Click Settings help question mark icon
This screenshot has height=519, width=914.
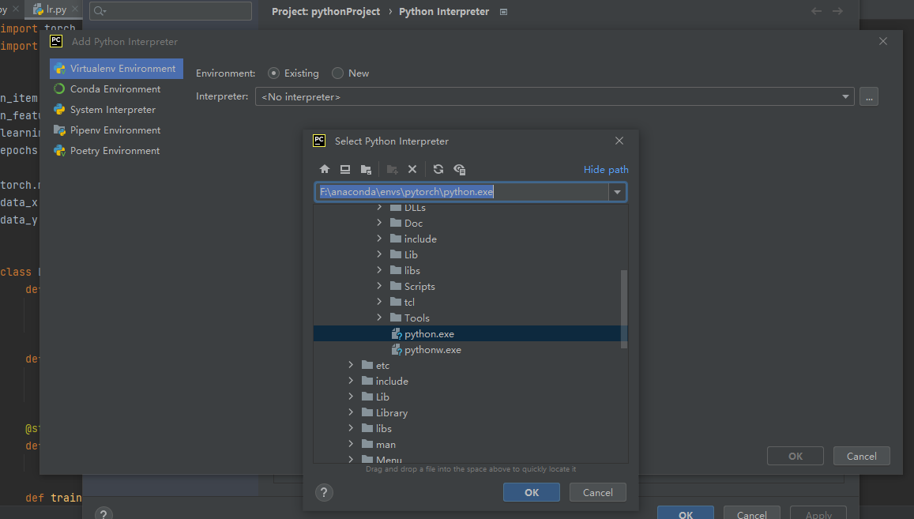click(103, 513)
